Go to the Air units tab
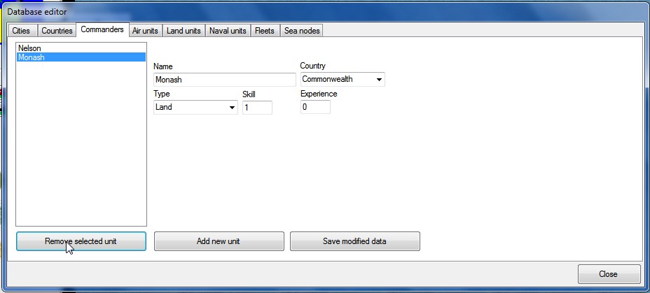This screenshot has width=650, height=293. tap(145, 31)
